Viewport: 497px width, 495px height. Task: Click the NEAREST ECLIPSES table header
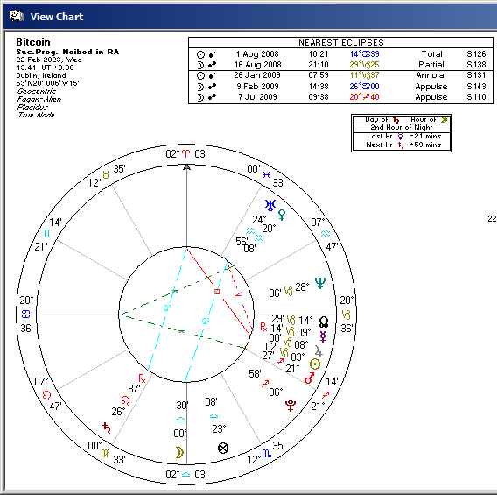(341, 43)
